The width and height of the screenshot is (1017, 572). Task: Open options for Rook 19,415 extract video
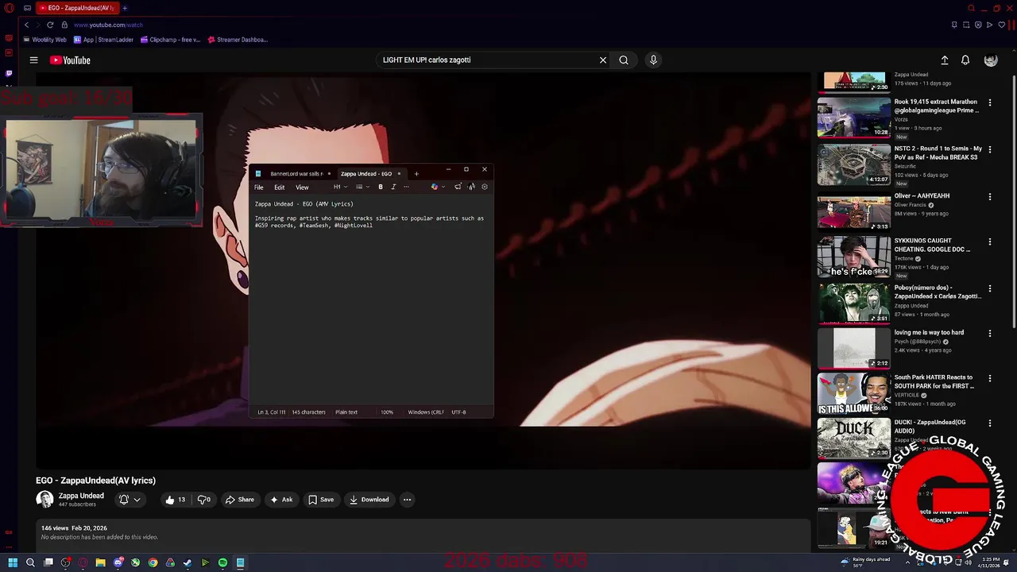(990, 102)
